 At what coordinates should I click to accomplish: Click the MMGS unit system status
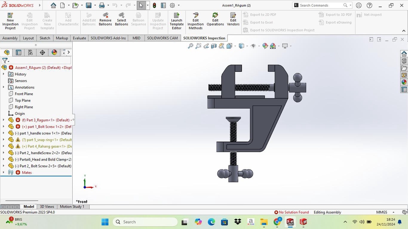[x=382, y=212]
